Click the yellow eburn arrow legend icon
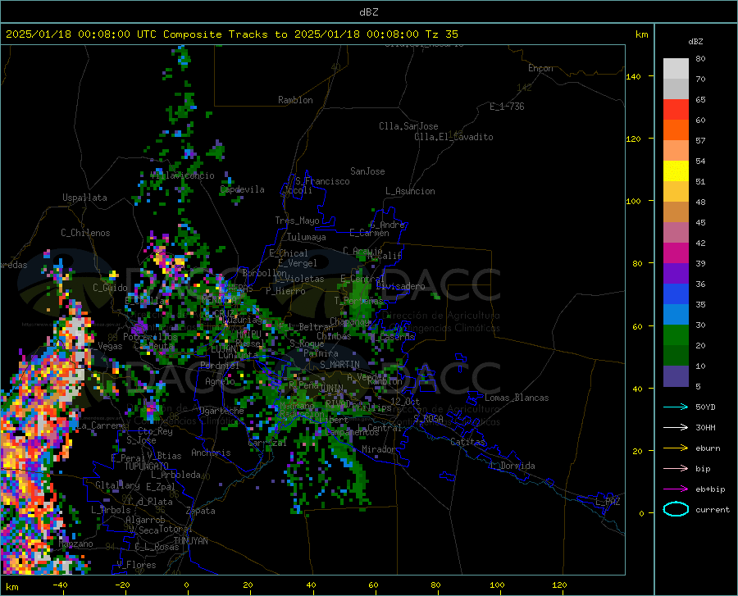This screenshot has height=596, width=738. tap(676, 448)
